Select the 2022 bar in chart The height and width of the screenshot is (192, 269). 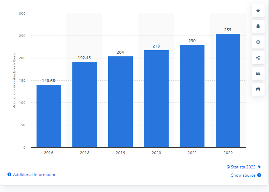coord(228,91)
